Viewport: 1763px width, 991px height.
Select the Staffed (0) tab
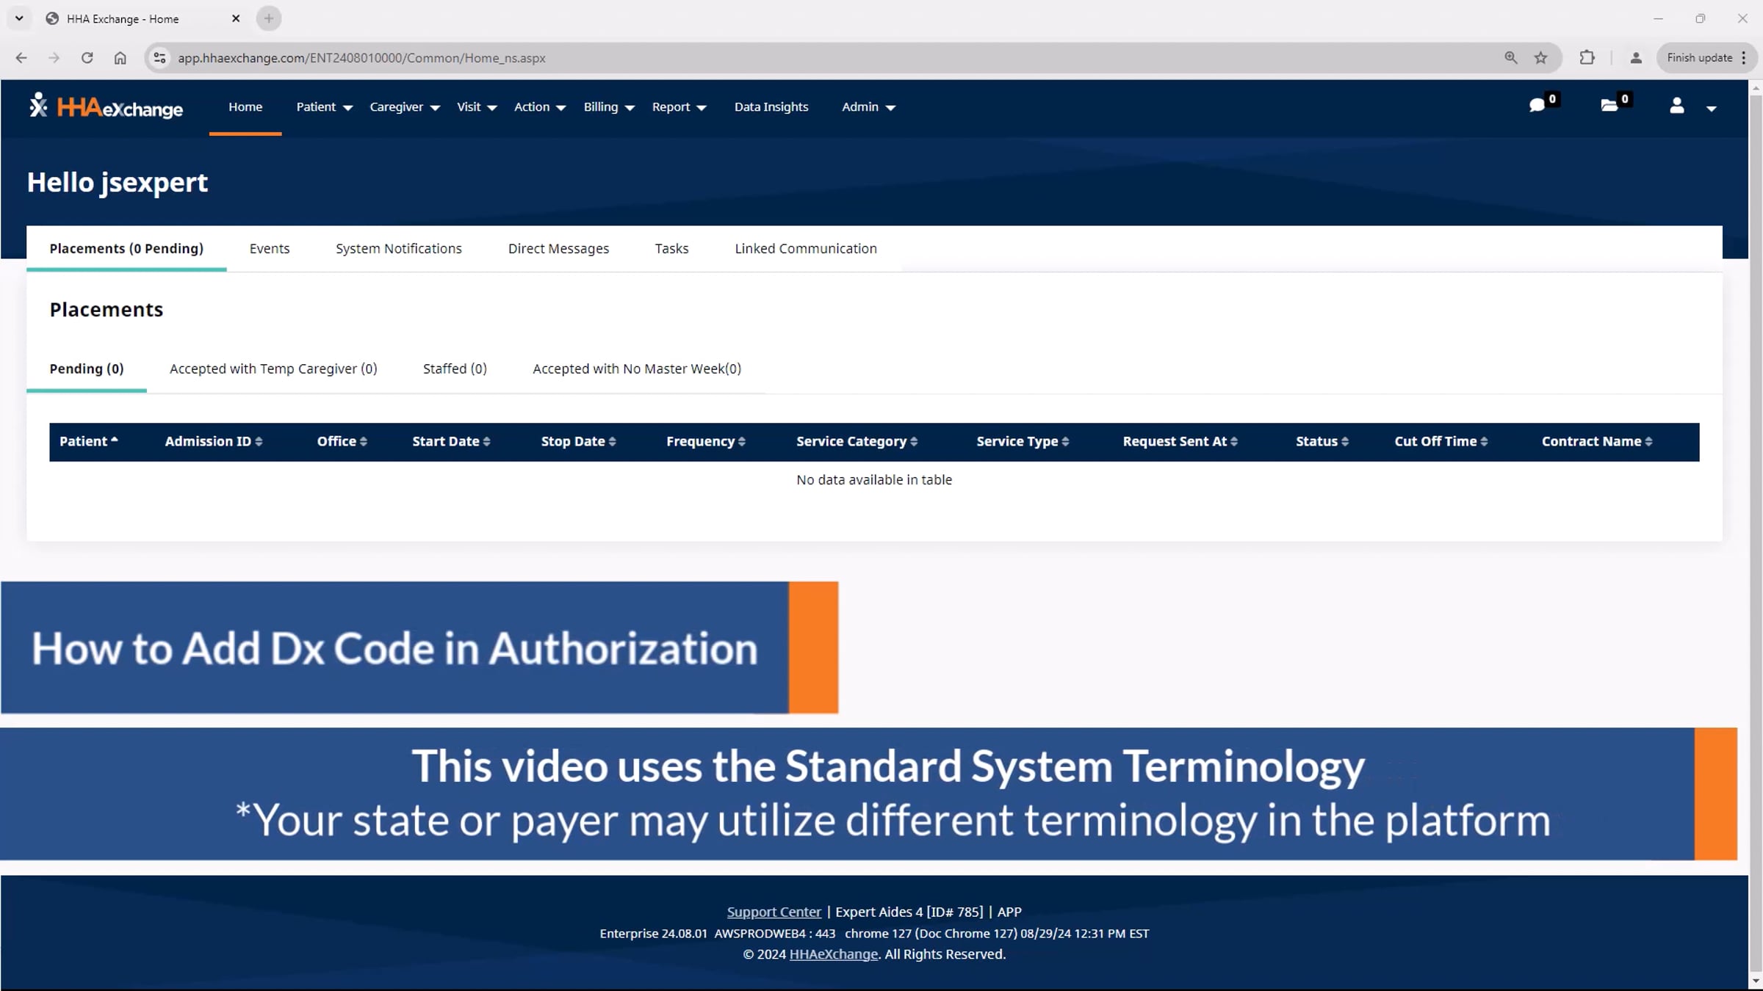coord(455,369)
